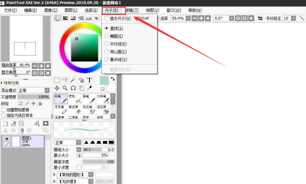Select the rectangular selection tool
Viewport: 306px width, 184px height.
pyautogui.click(x=57, y=80)
